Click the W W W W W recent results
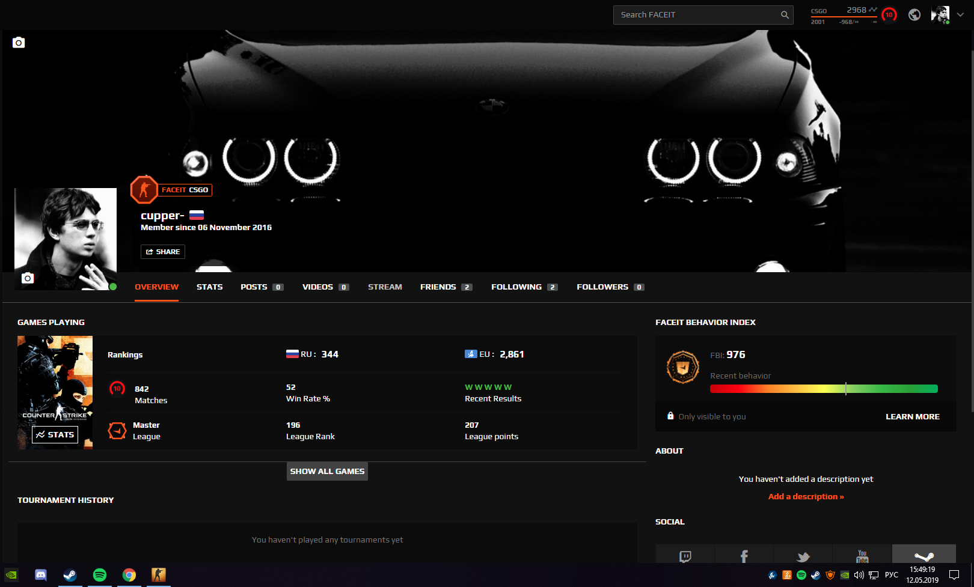The image size is (974, 587). pyautogui.click(x=488, y=388)
